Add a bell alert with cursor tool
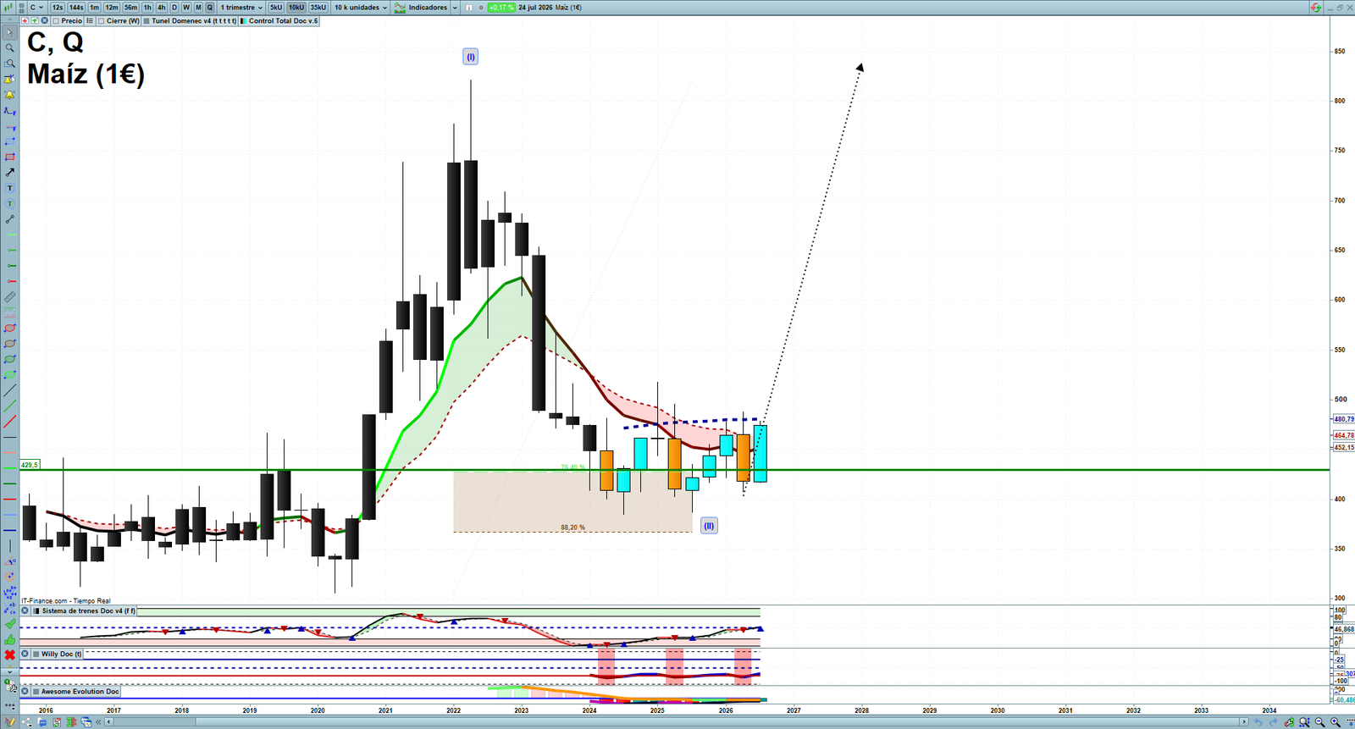Screen dimensions: 1355x729 [9, 80]
